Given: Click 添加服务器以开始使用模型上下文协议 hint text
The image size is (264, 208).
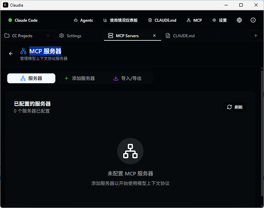Looking at the screenshot, I should [x=130, y=183].
